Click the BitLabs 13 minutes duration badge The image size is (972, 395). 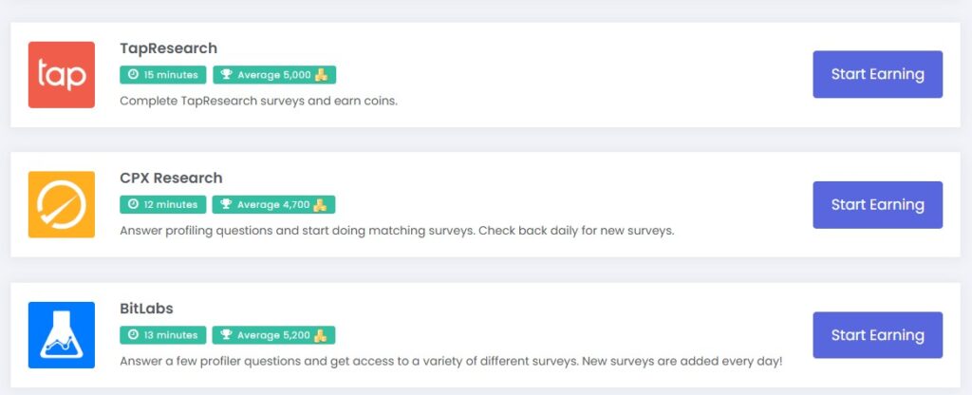(x=162, y=335)
